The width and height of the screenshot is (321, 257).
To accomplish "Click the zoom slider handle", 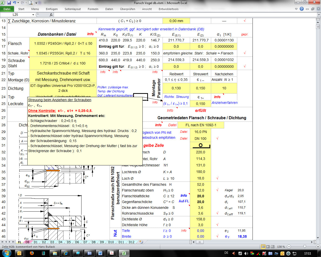I will click(305, 247).
